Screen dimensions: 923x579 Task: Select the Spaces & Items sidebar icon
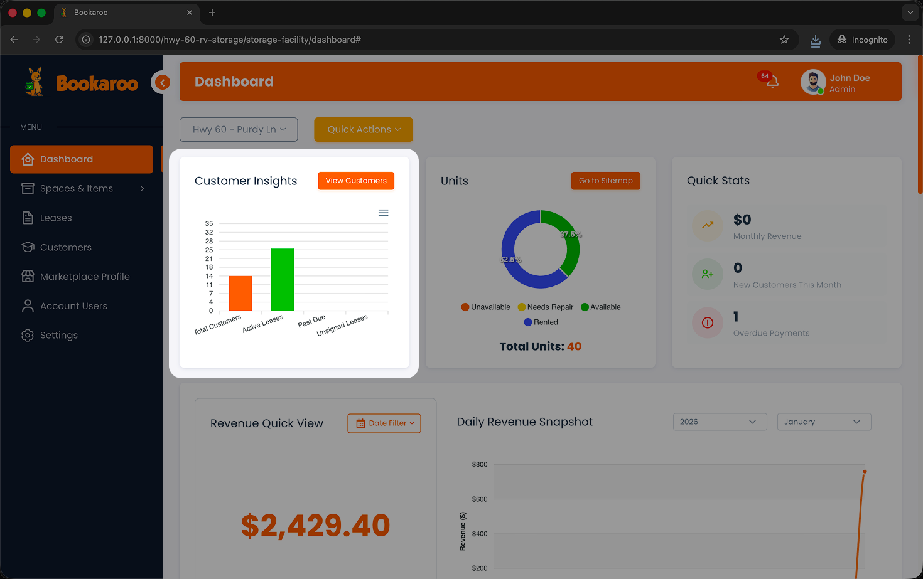pyautogui.click(x=28, y=188)
